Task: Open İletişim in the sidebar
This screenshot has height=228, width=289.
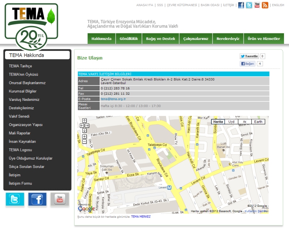Action: click(x=14, y=175)
